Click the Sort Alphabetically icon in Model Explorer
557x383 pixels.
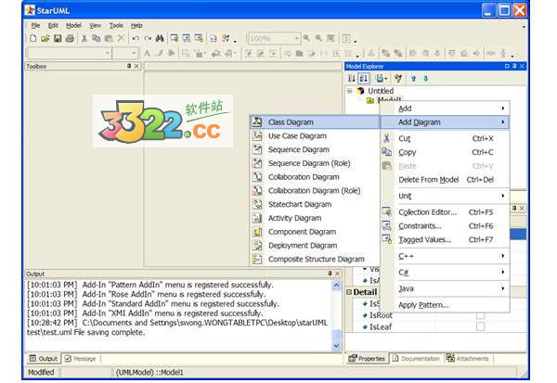click(x=363, y=79)
